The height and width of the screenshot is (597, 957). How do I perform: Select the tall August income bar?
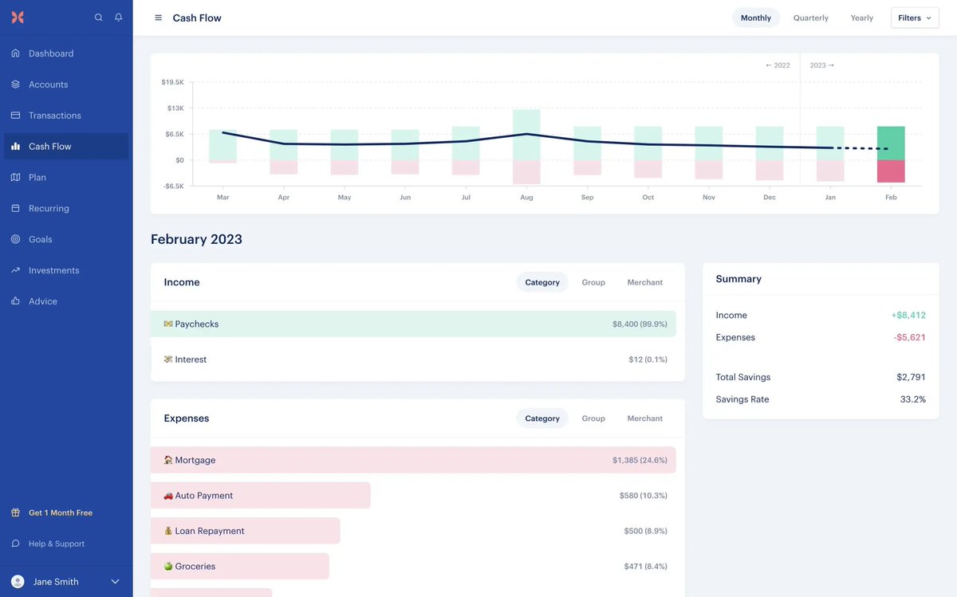pyautogui.click(x=526, y=135)
